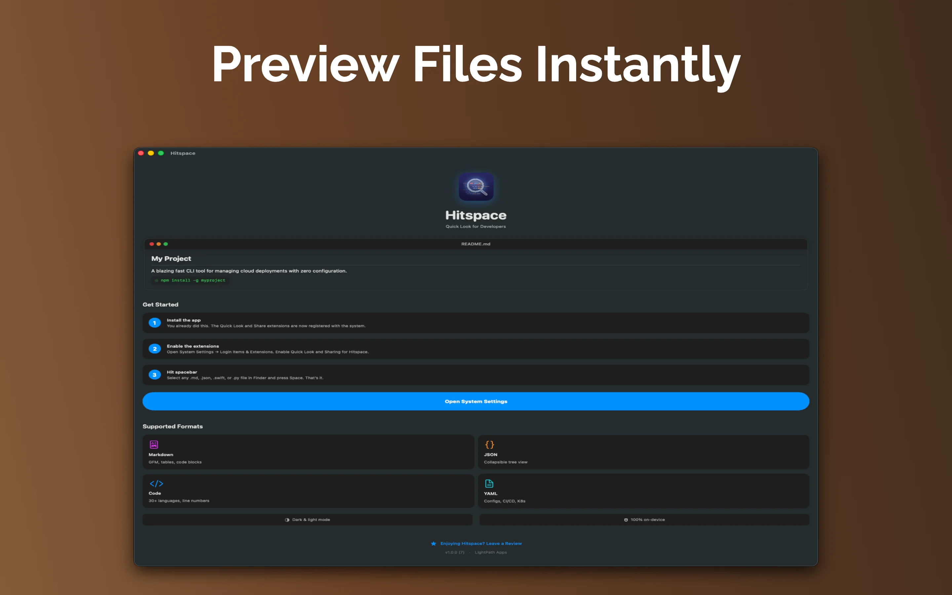The image size is (952, 595).
Task: Zoom the Hitspace window with green button
Action: (x=161, y=153)
